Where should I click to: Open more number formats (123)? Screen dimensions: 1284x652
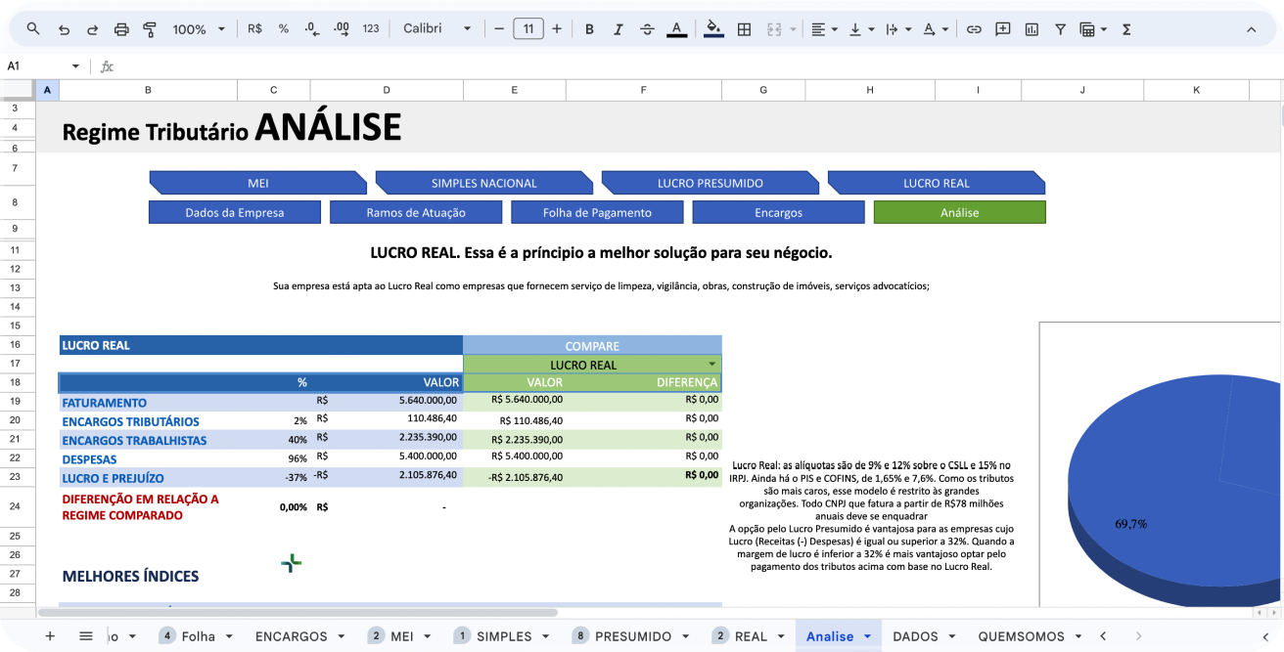pos(371,29)
